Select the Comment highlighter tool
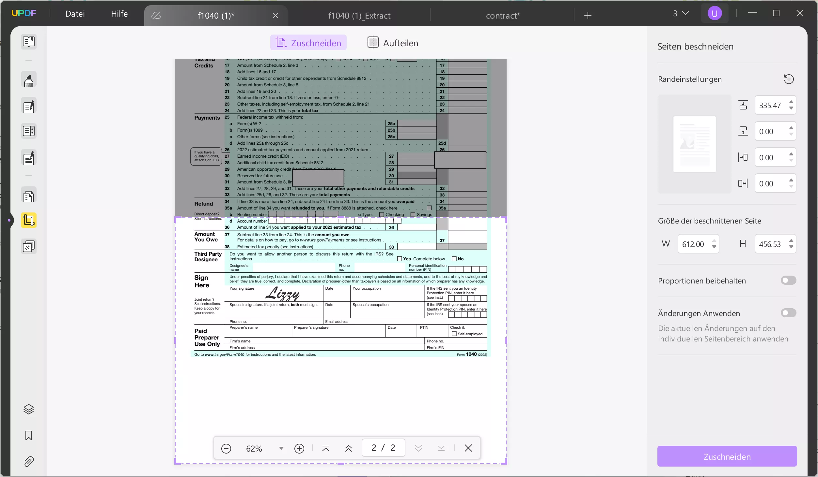Image resolution: width=818 pixels, height=477 pixels. 29,80
